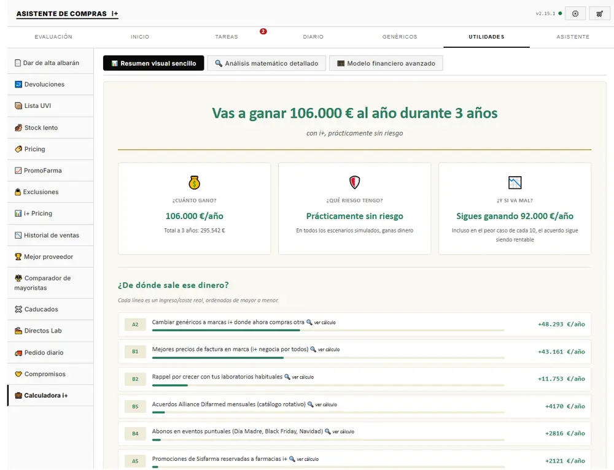Open Modelo financiero avanzado view

[x=386, y=63]
